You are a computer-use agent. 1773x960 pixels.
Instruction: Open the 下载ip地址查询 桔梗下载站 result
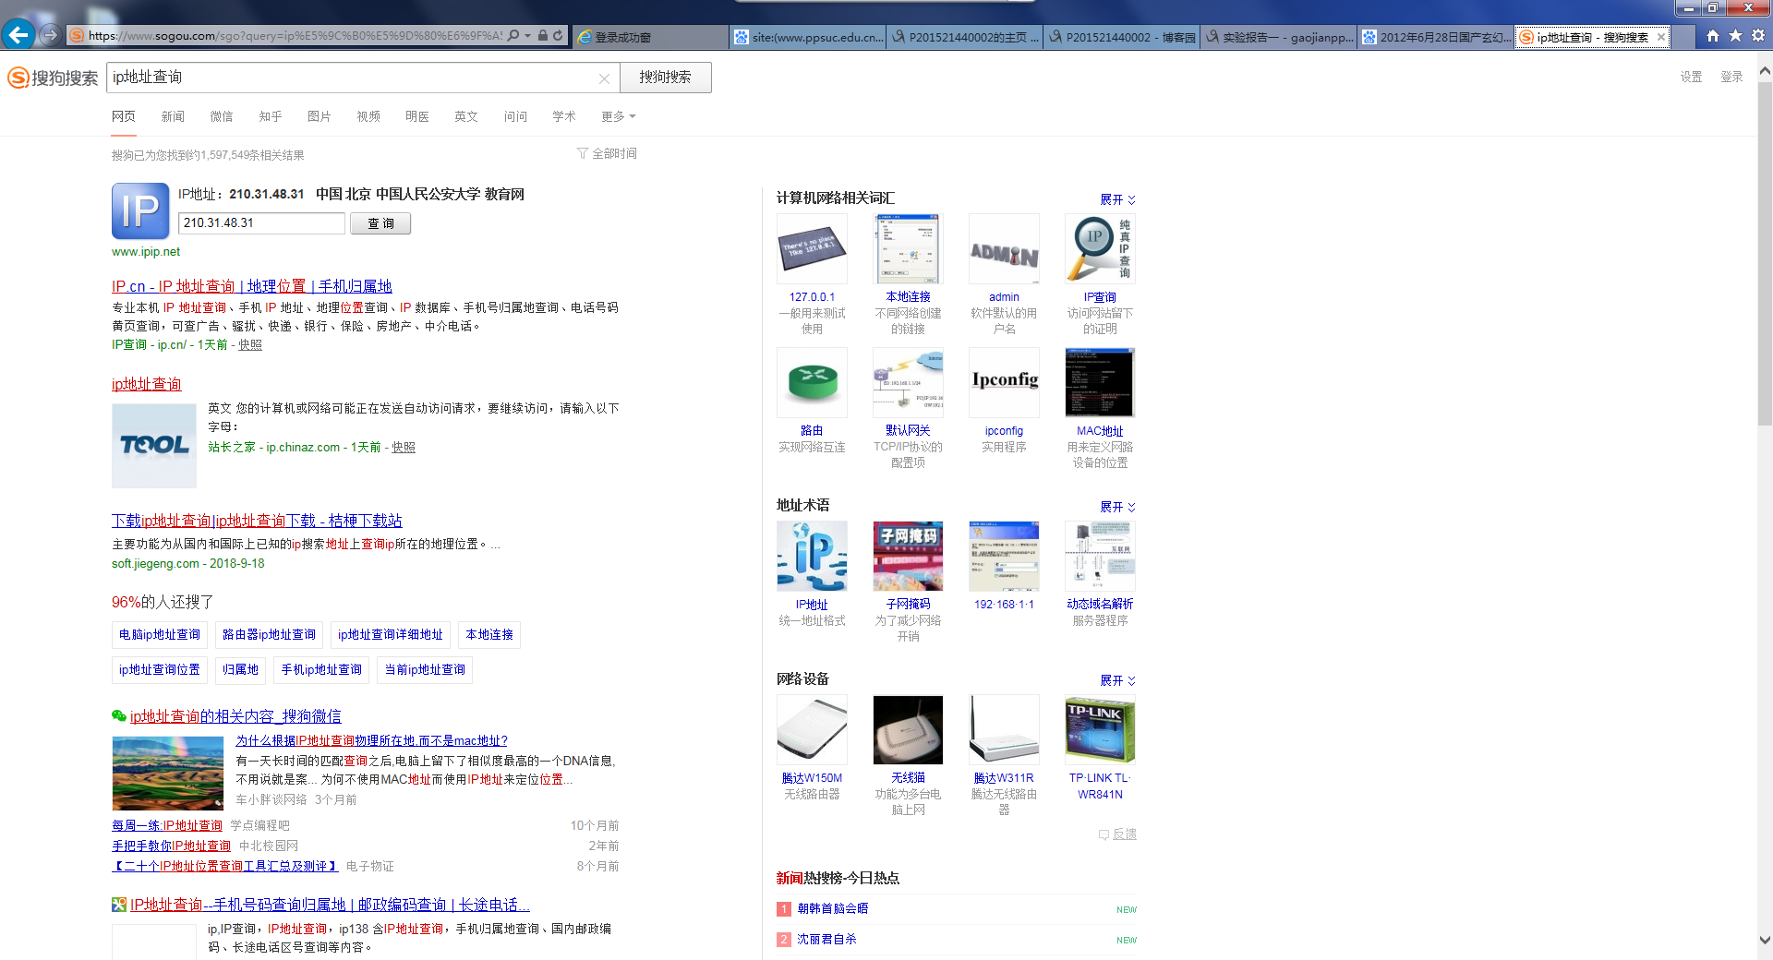(x=257, y=521)
